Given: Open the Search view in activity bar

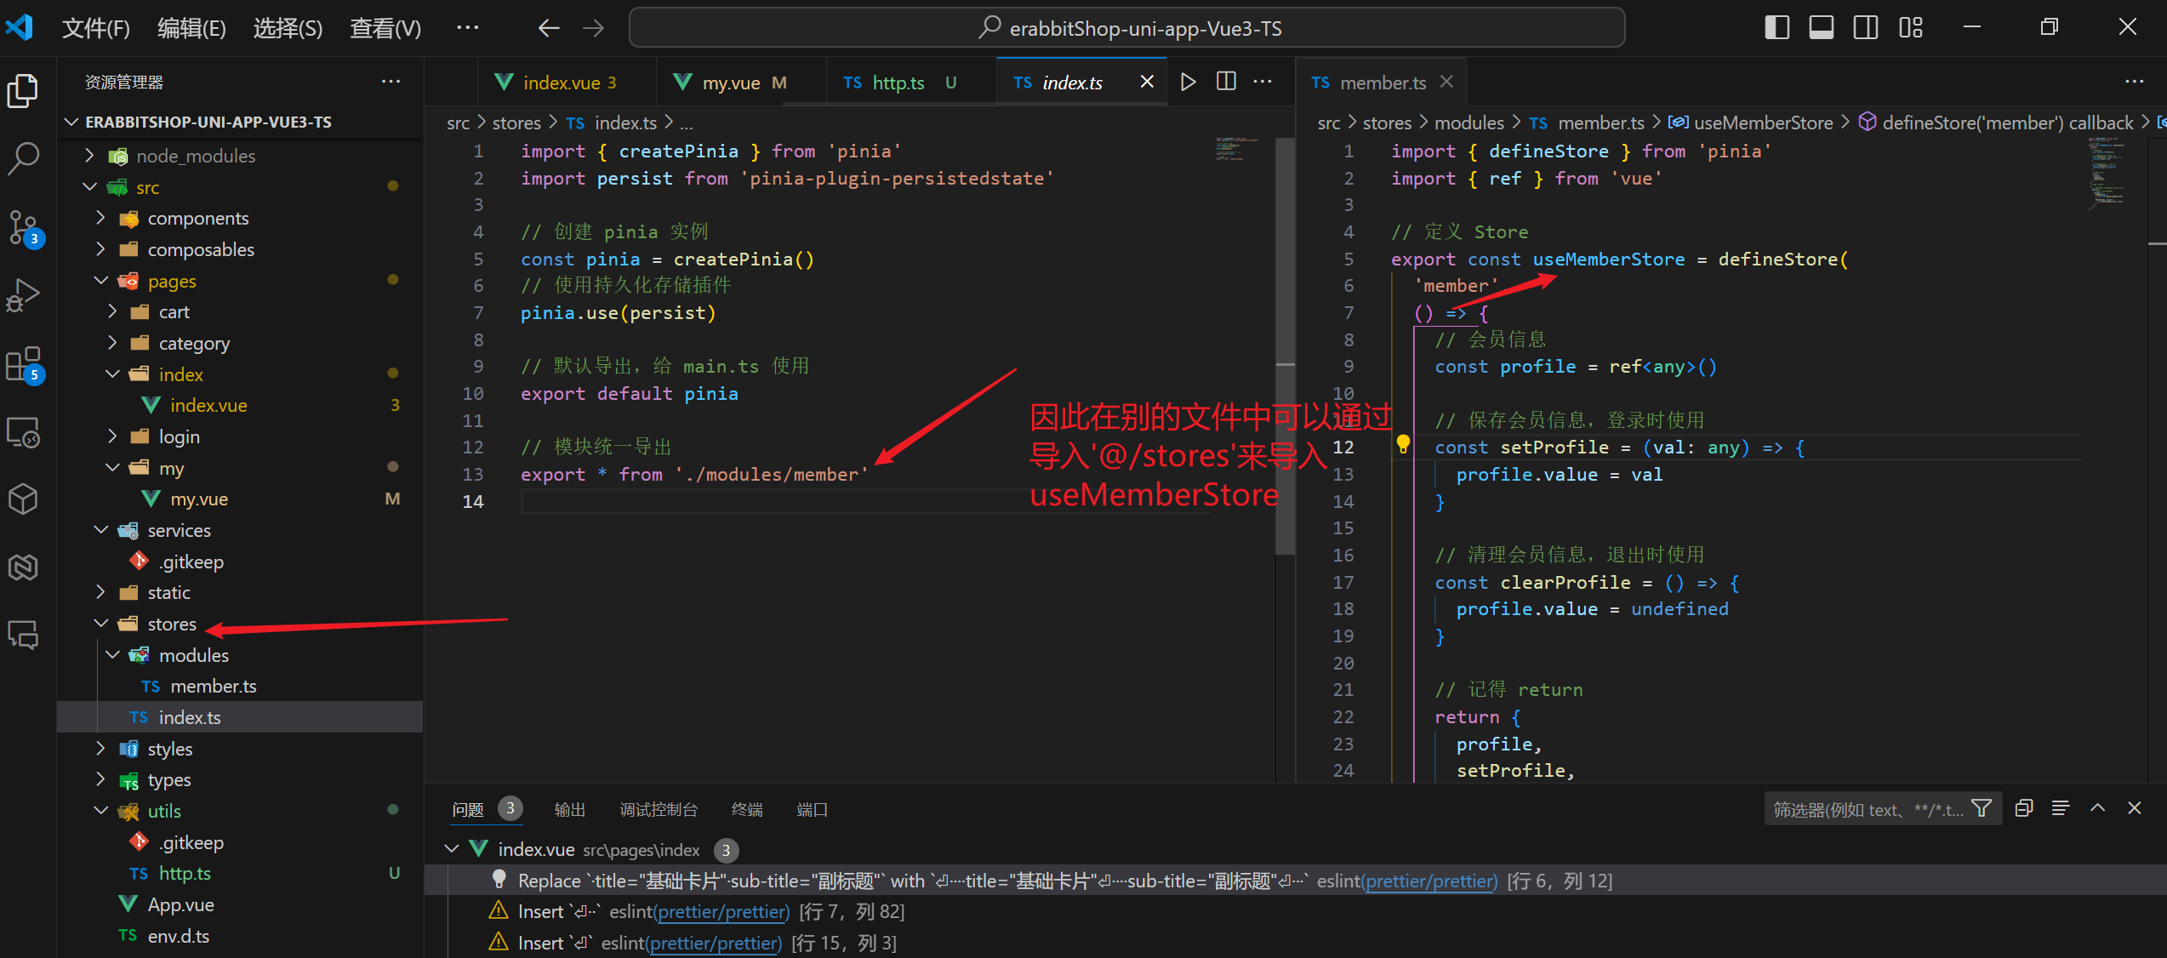Looking at the screenshot, I should [x=24, y=157].
